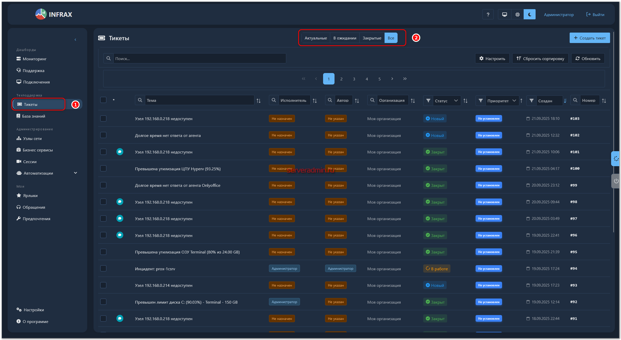
Task: Toggle dark mode moon icon
Action: 529,15
